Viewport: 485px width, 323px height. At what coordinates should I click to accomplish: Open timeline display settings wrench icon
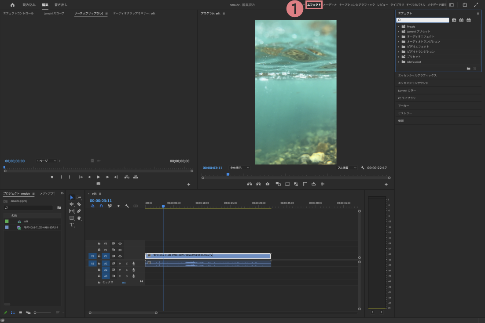(x=127, y=206)
